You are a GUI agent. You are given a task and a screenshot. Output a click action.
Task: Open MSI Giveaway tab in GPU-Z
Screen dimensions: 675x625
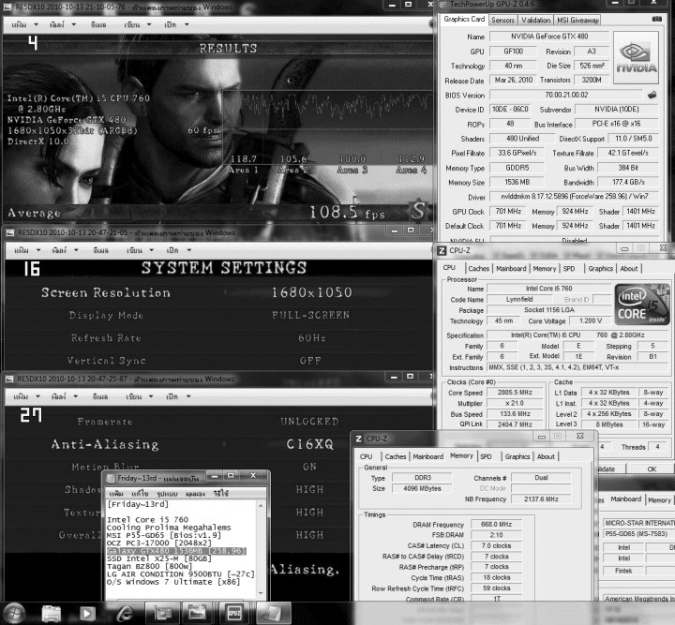pyautogui.click(x=577, y=20)
